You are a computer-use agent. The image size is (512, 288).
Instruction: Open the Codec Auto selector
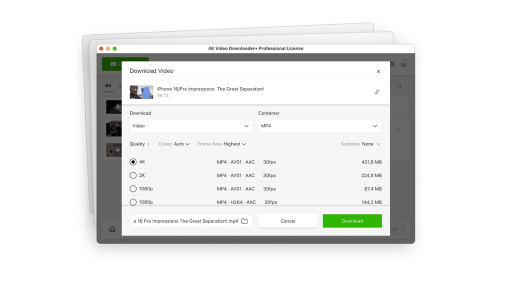173,144
